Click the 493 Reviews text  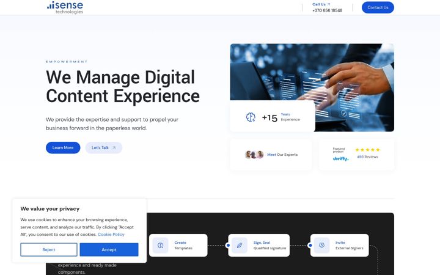pyautogui.click(x=367, y=157)
